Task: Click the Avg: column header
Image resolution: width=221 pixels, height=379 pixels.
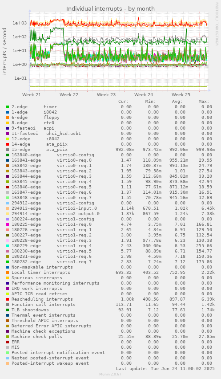Action: click(x=177, y=102)
